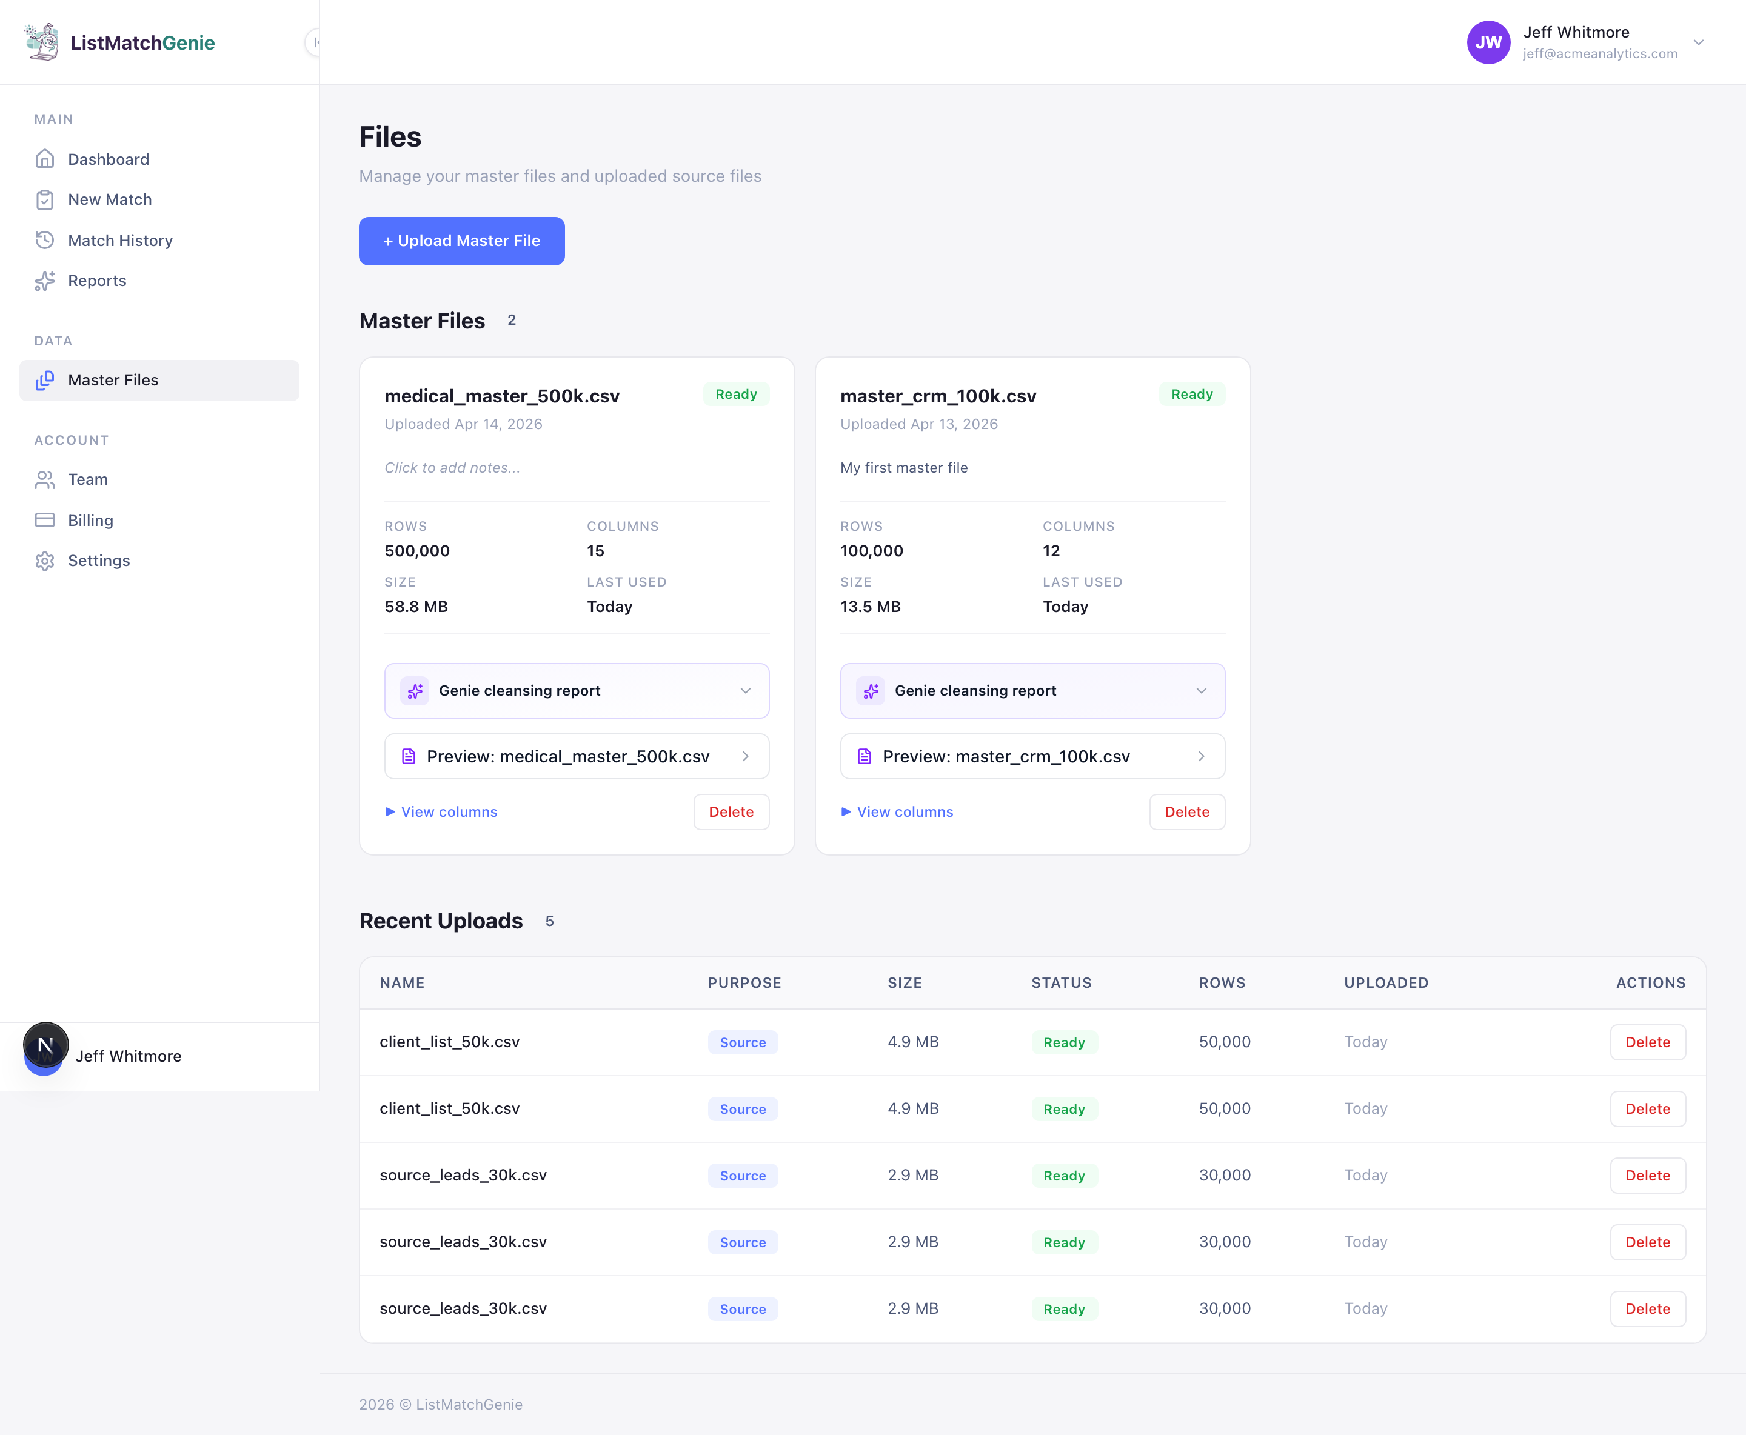Click the Dashboard home icon

tap(45, 159)
